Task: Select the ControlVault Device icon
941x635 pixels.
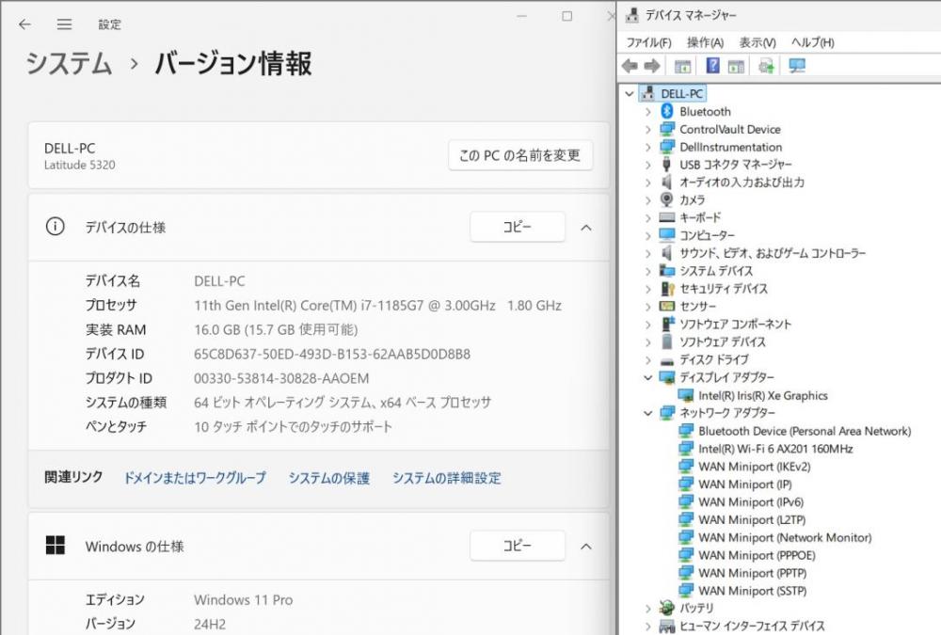Action: 667,129
